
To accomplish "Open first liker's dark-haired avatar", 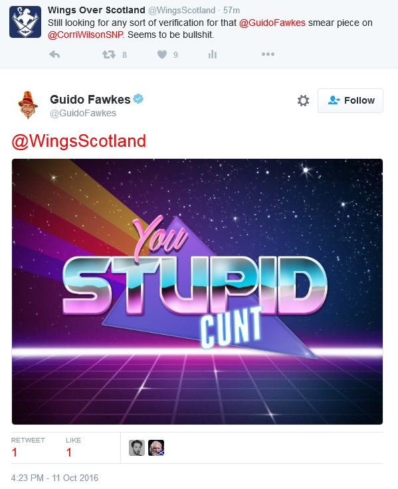I will [x=137, y=448].
